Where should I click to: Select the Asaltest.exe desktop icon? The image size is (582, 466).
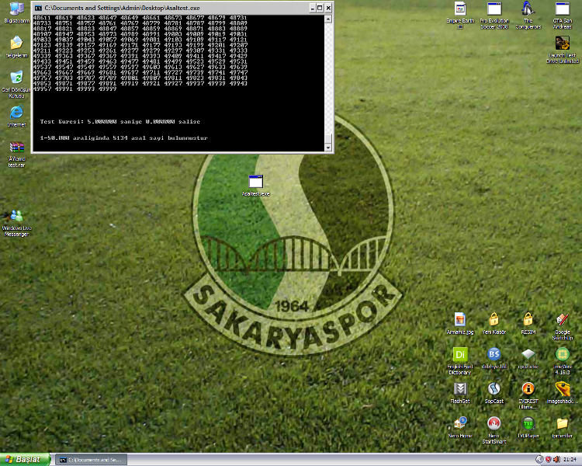tap(256, 186)
